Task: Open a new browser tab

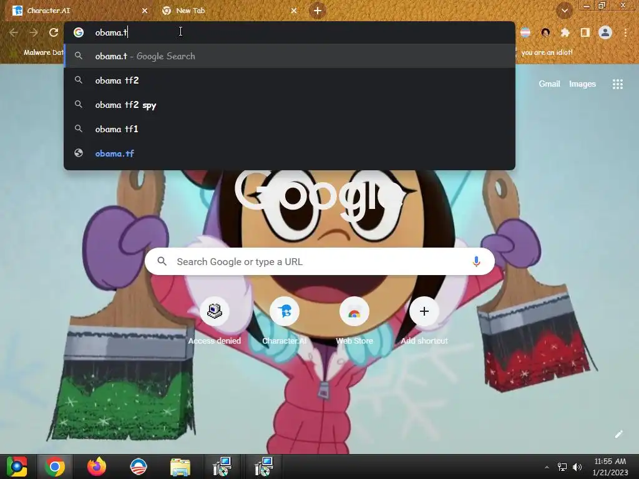Action: 318,11
